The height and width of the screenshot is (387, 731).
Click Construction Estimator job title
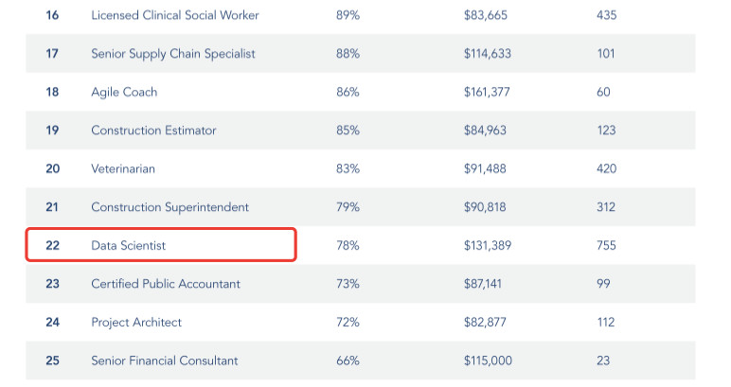click(x=153, y=131)
